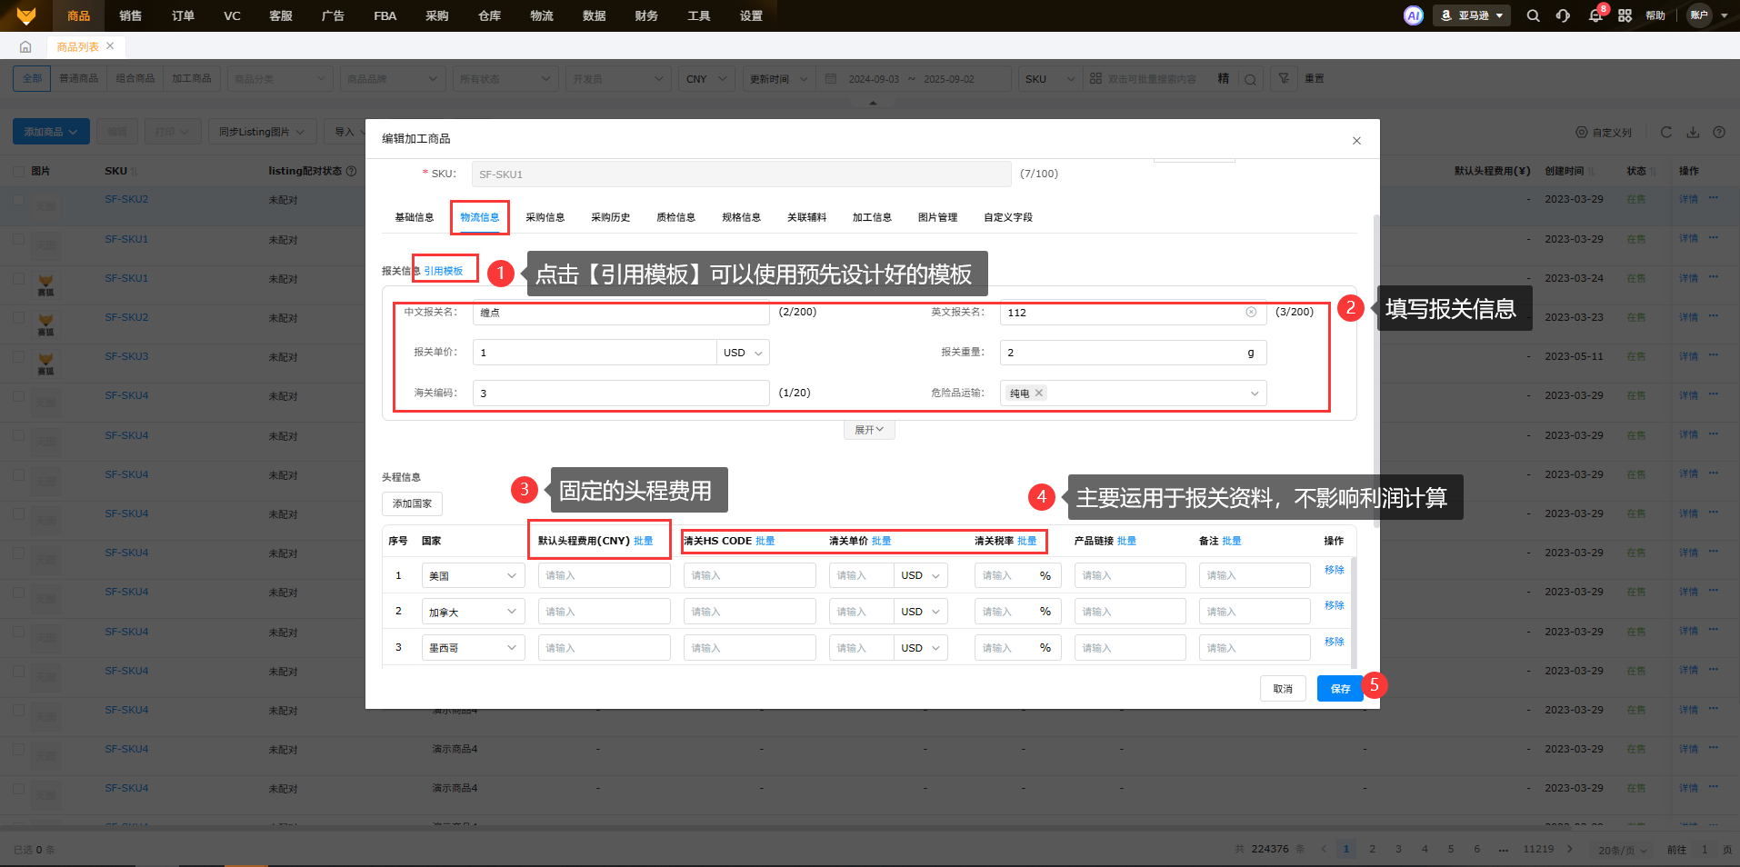
Task: Click the 保存 button
Action: 1339,689
